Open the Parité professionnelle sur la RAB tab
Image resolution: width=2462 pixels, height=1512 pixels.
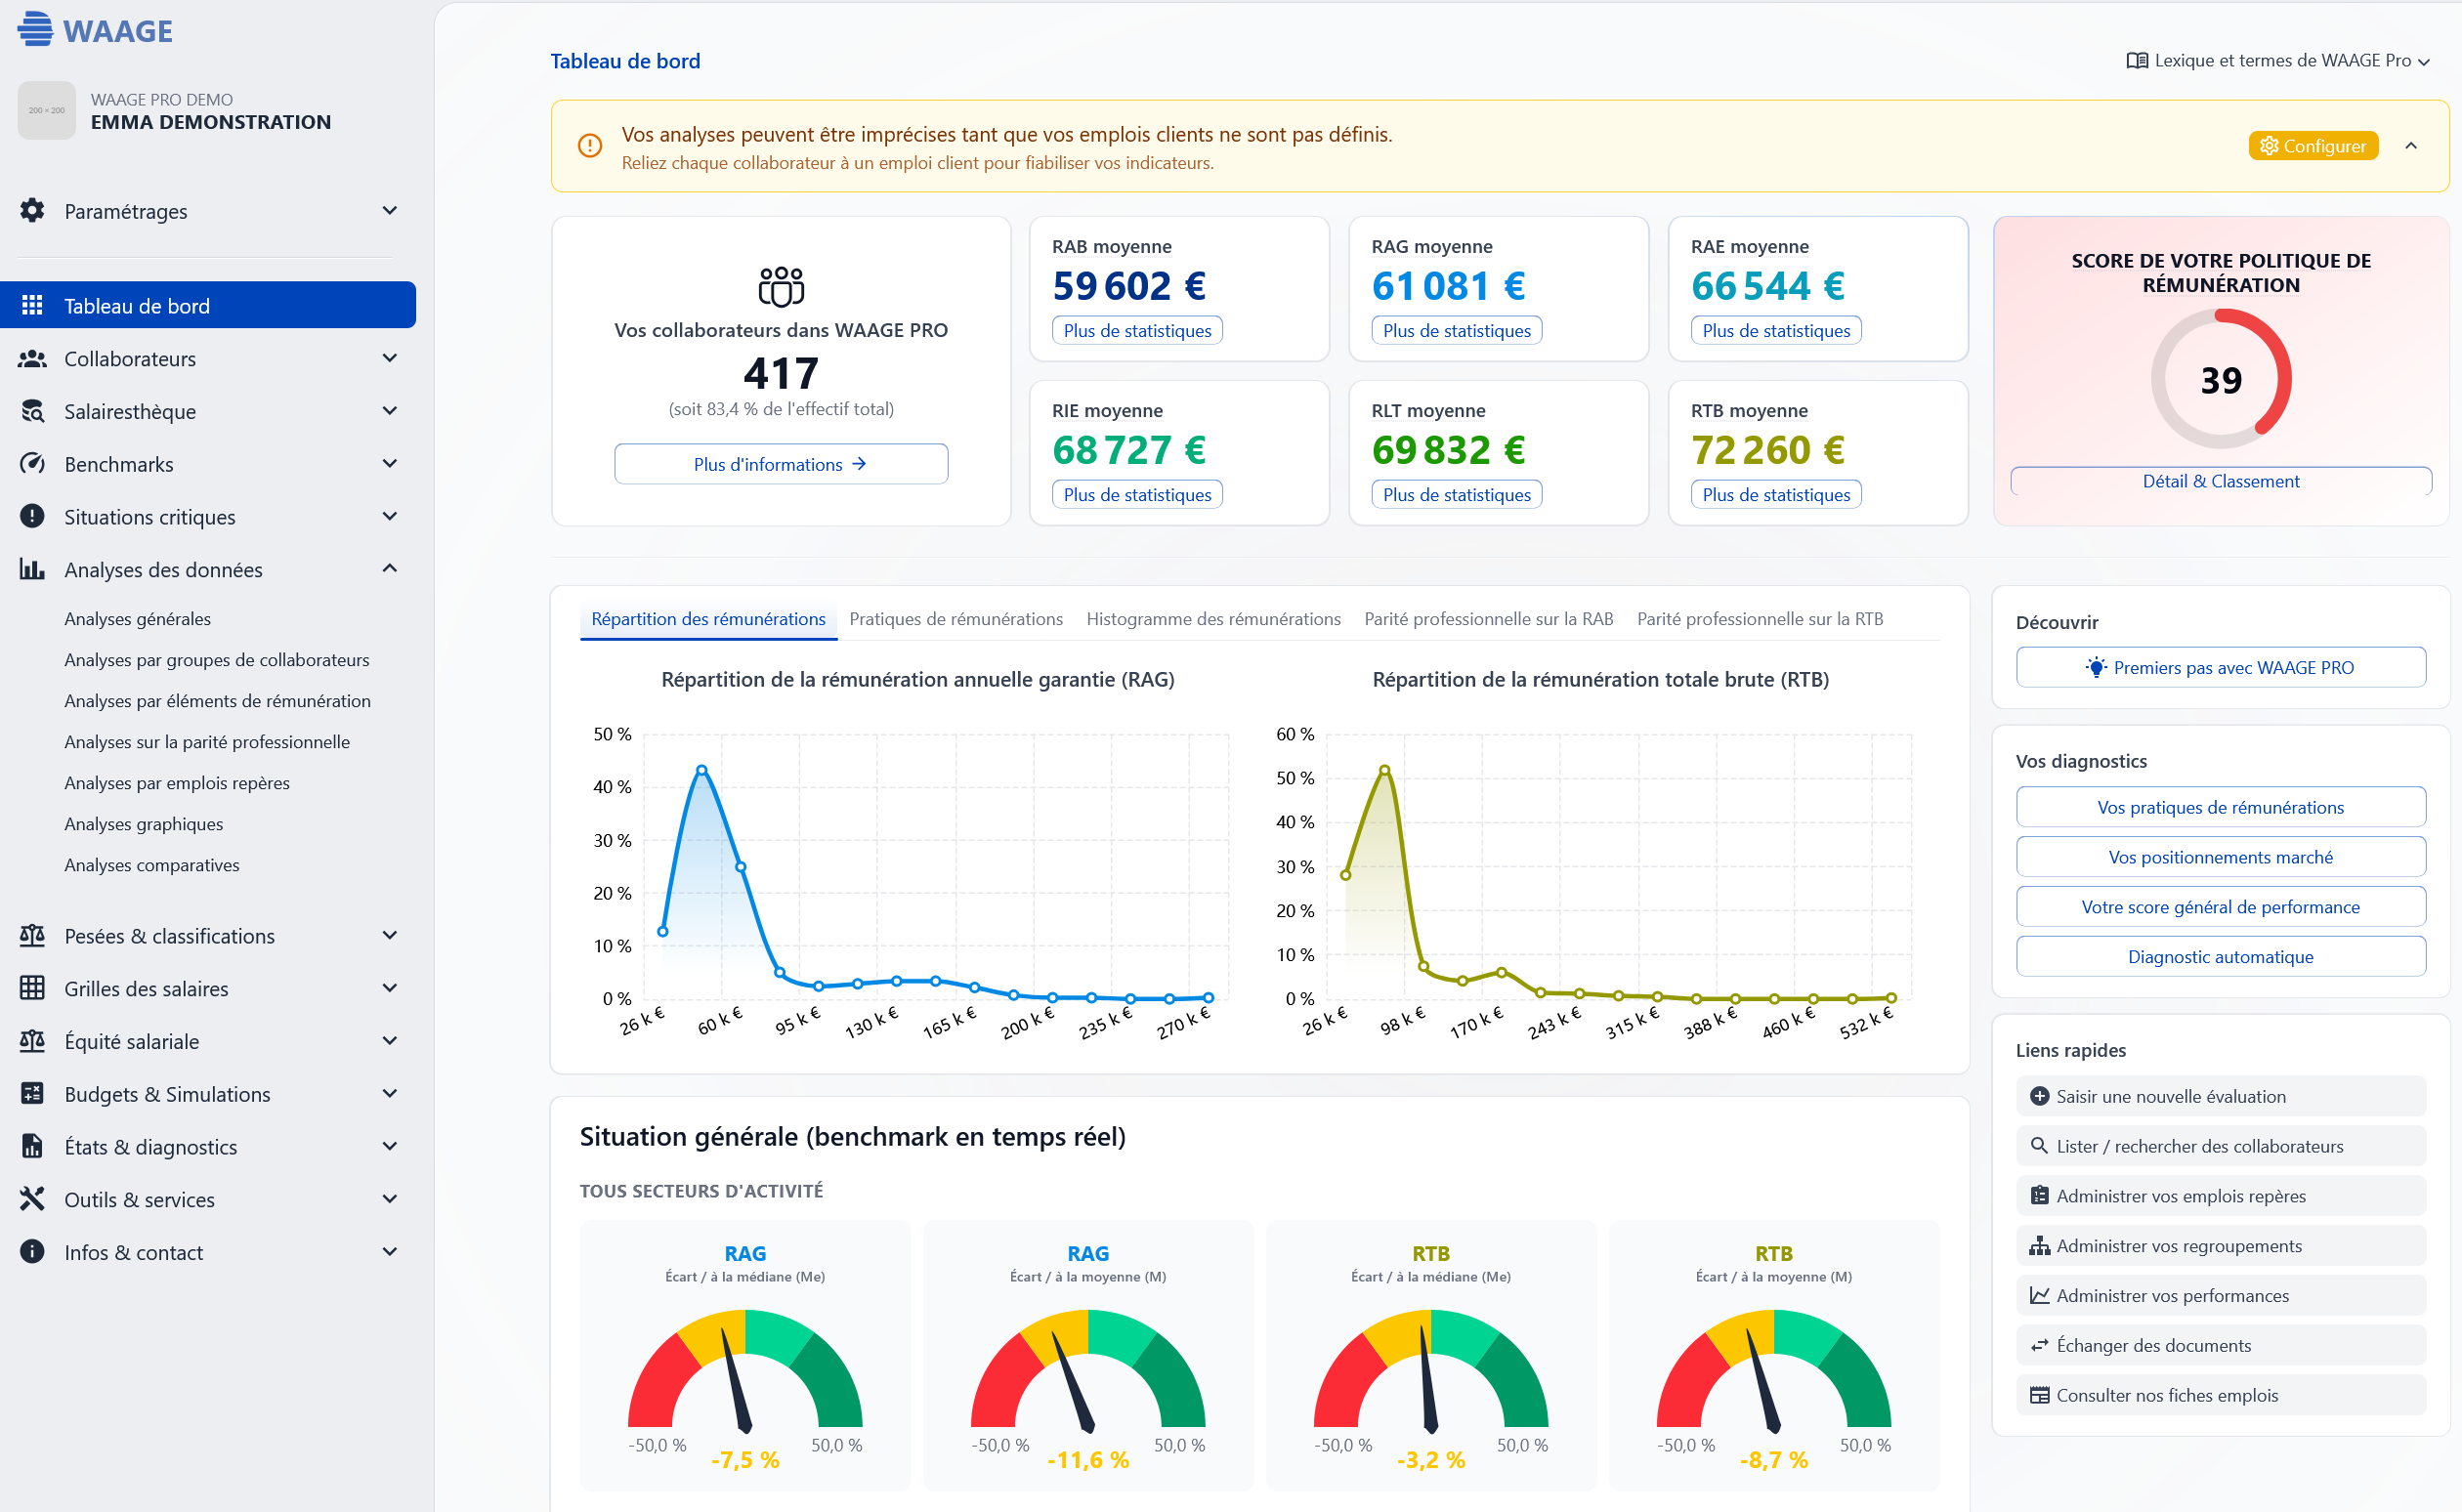[1488, 619]
